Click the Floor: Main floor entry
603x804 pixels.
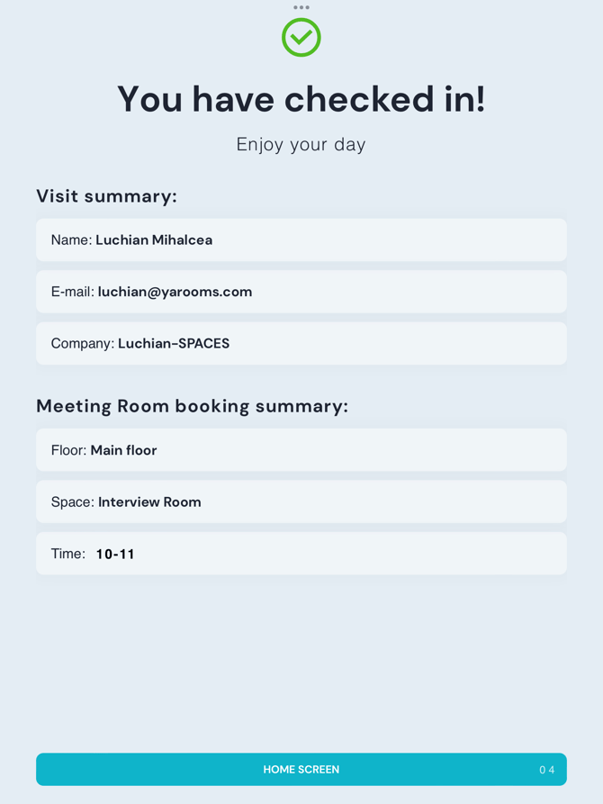(x=301, y=449)
